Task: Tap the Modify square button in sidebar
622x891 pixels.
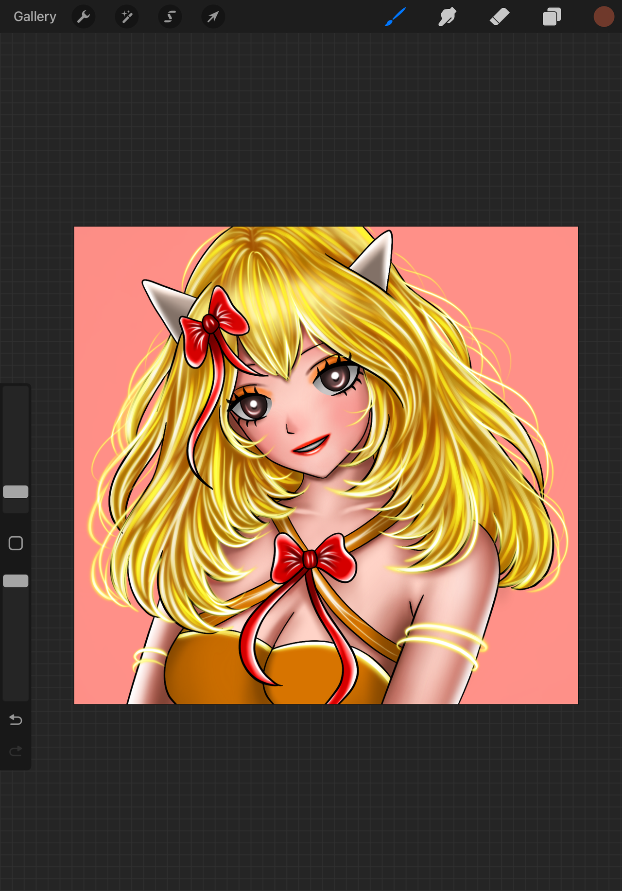Action: pos(16,543)
